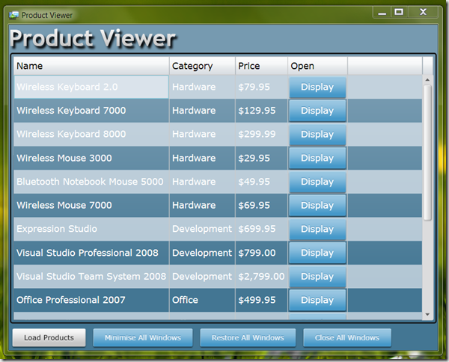Click Close All Windows button
449x362 pixels.
pyautogui.click(x=347, y=337)
